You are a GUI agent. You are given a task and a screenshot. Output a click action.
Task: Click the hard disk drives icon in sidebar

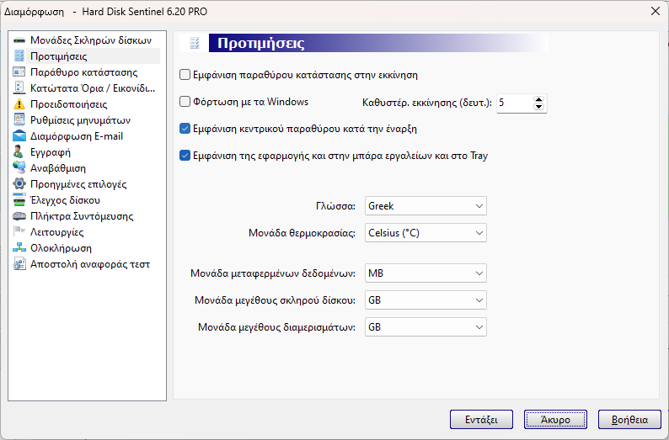pos(19,40)
